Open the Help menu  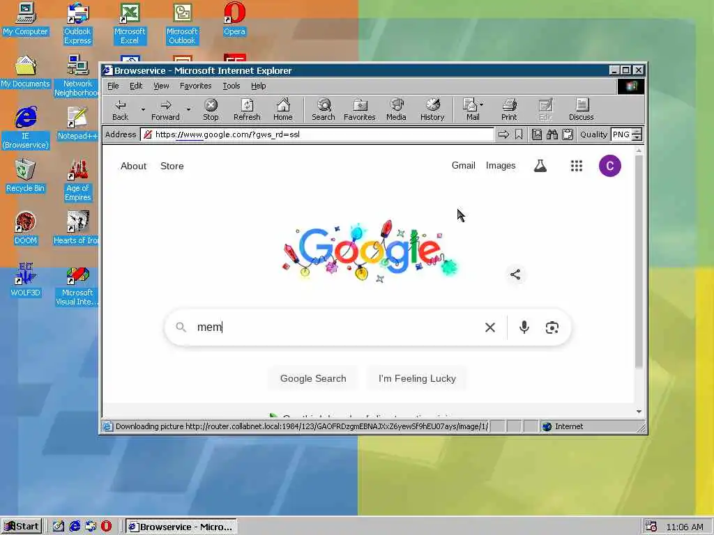point(258,86)
